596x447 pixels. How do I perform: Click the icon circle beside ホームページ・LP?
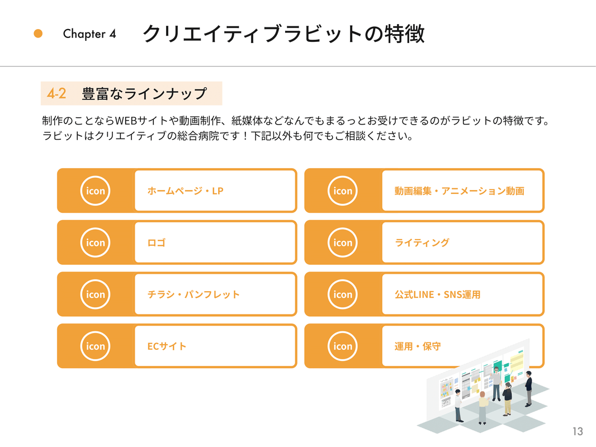tap(96, 191)
